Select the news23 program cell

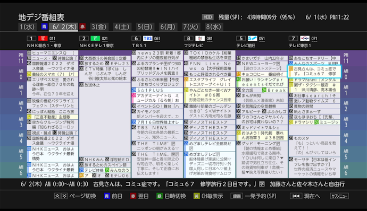157,55
